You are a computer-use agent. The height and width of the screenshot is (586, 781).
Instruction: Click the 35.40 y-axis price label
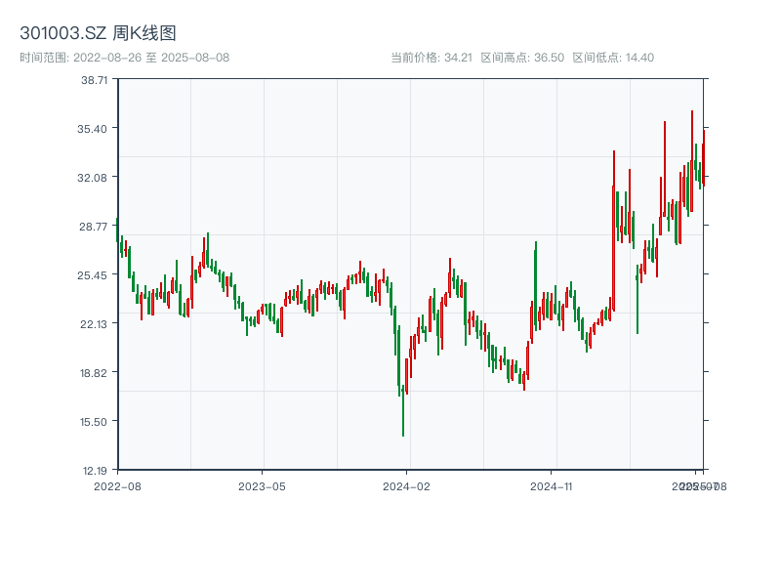95,129
